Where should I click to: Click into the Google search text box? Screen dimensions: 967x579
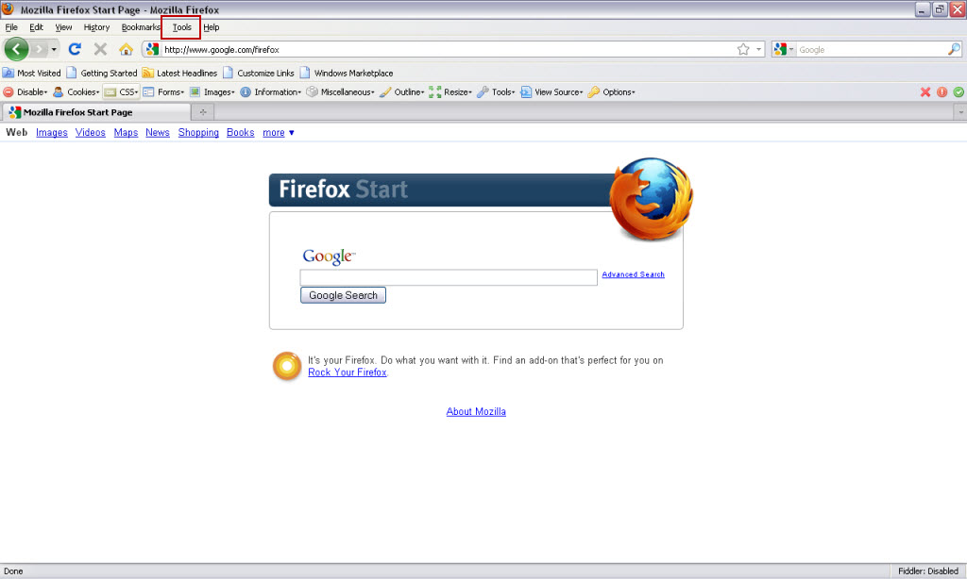tap(449, 277)
